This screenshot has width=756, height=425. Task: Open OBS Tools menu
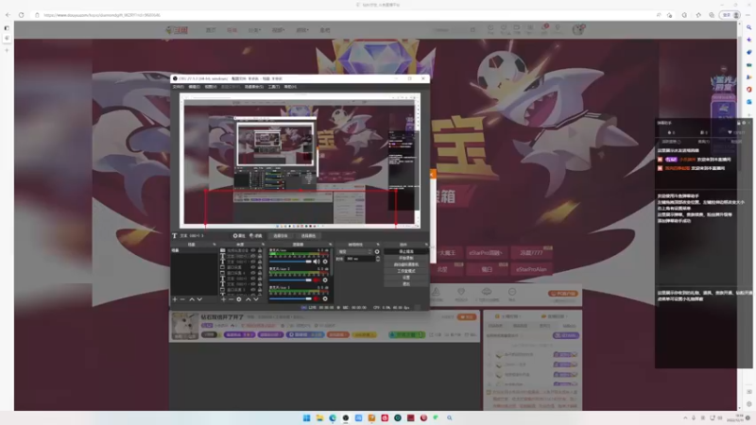(274, 87)
